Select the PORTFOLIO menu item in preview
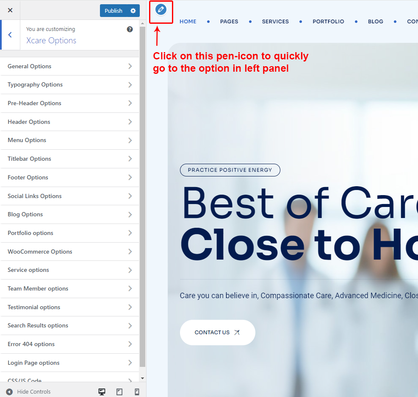The height and width of the screenshot is (397, 418). [x=328, y=22]
